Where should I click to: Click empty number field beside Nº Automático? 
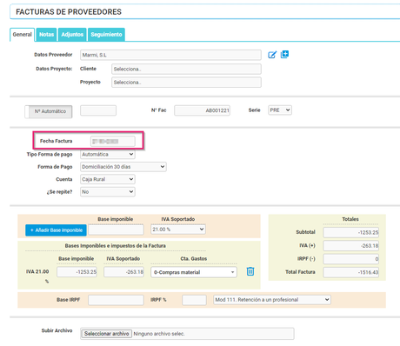[98, 110]
